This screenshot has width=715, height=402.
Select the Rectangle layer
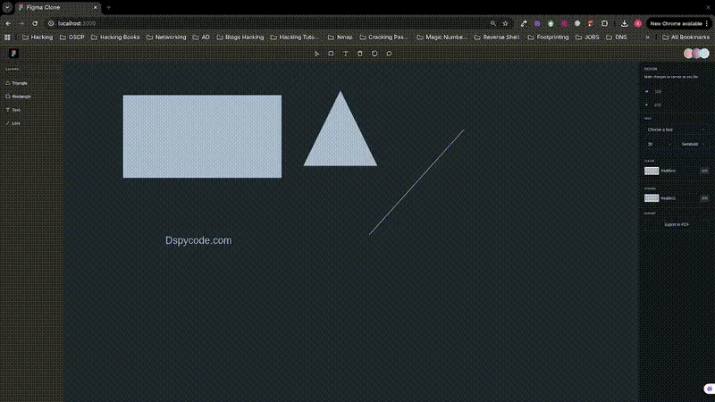tap(18, 96)
